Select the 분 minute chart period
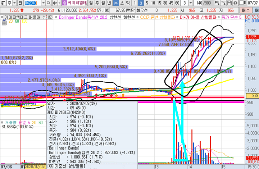The image size is (259, 169). 116,3
